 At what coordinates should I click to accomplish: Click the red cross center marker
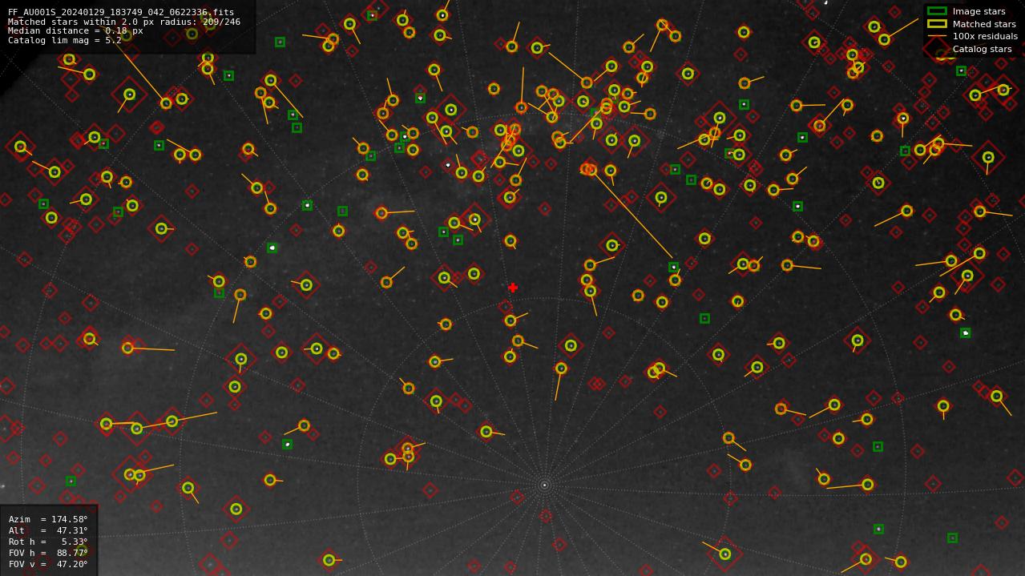(x=513, y=288)
